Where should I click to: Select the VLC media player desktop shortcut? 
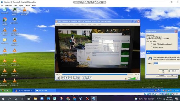click(x=5, y=32)
